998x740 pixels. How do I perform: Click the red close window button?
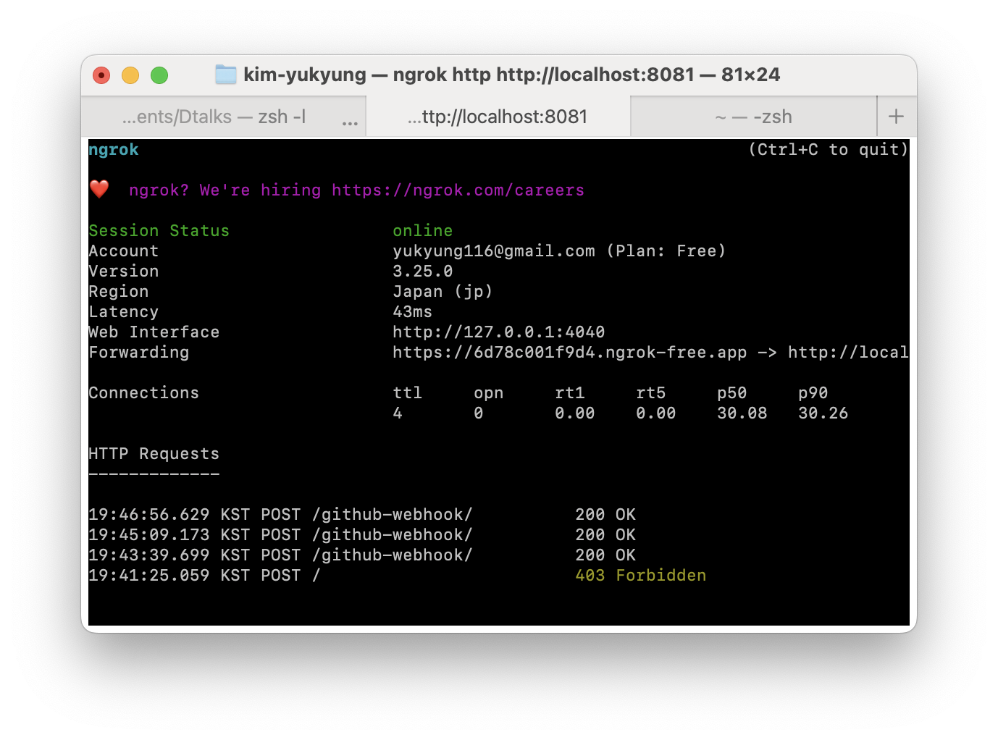pyautogui.click(x=101, y=75)
